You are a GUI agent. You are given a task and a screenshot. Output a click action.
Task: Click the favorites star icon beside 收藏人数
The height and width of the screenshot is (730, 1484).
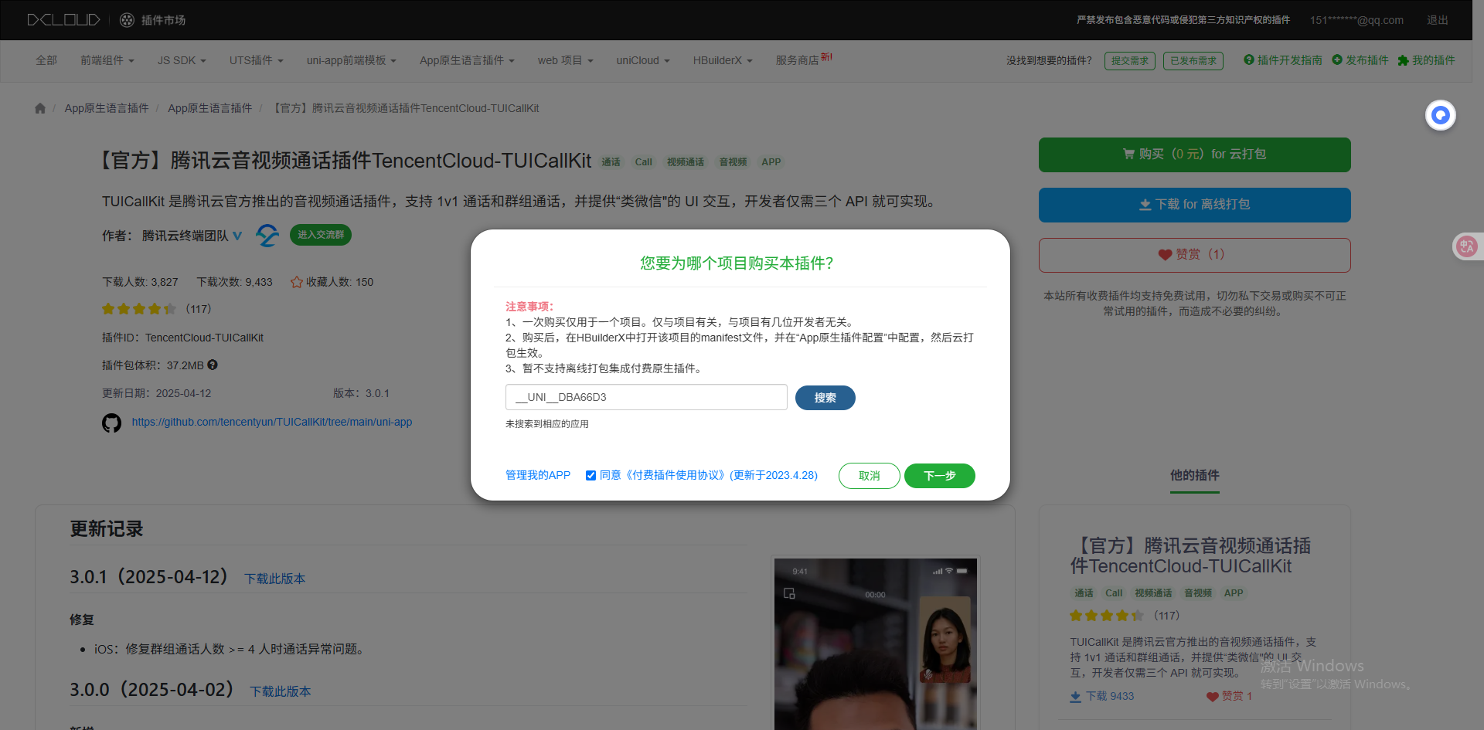pos(296,282)
